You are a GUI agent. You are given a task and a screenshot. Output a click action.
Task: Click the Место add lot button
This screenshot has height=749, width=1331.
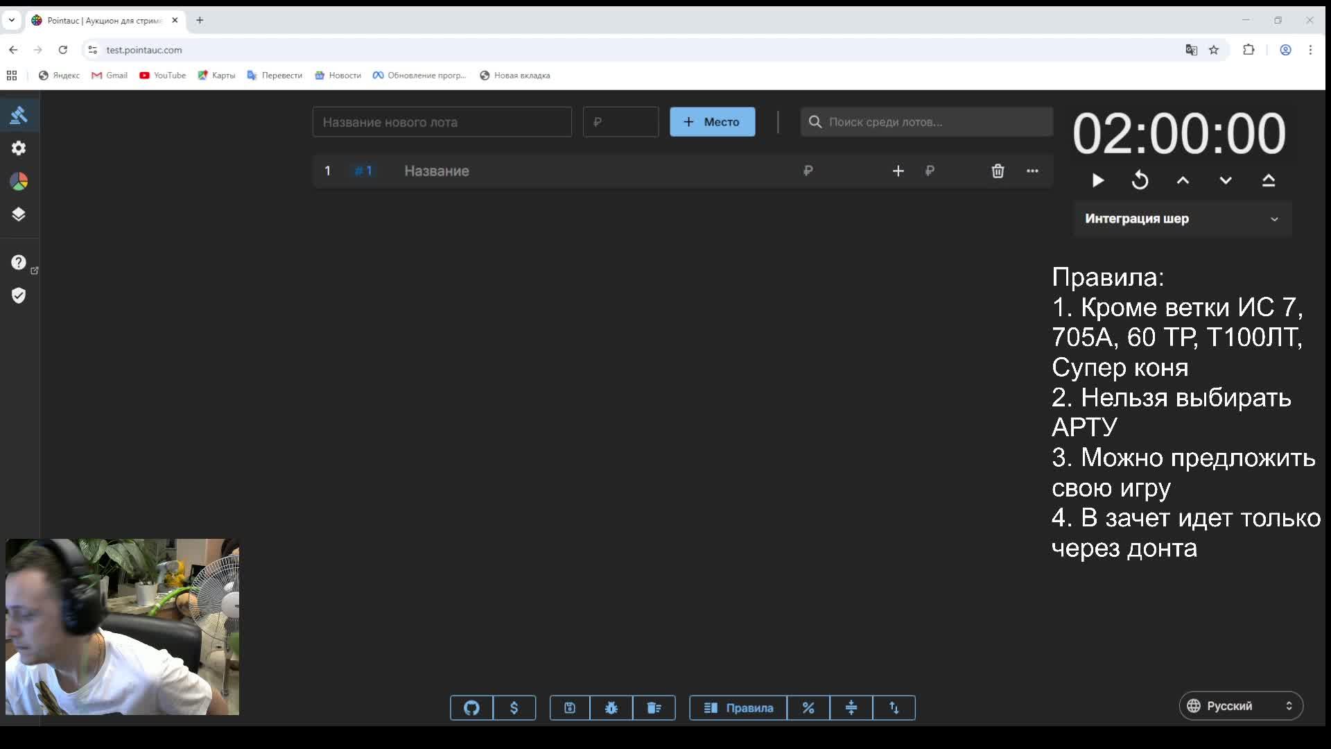point(712,122)
